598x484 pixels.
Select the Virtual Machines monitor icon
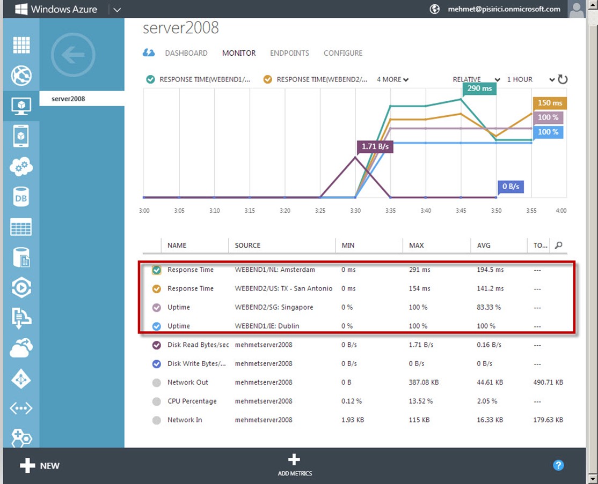click(x=21, y=106)
